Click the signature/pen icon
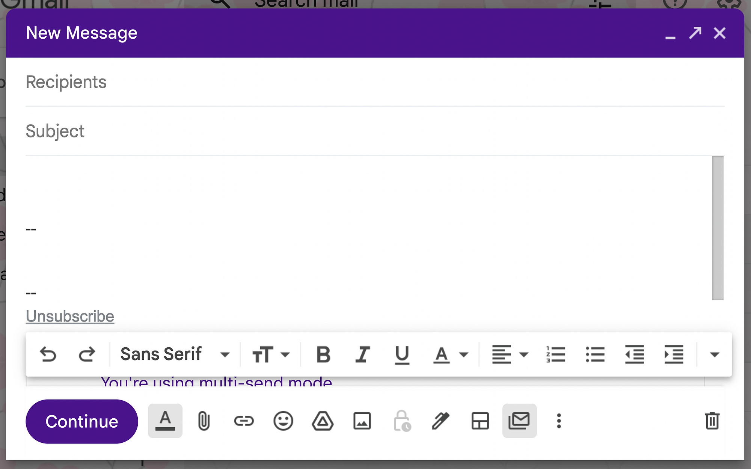The image size is (751, 469). click(440, 420)
